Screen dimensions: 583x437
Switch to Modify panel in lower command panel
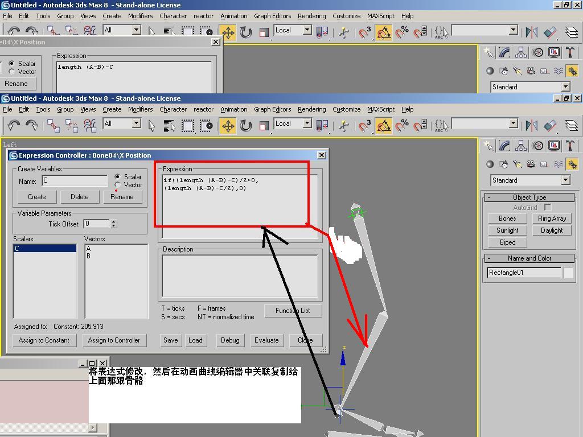tap(504, 146)
